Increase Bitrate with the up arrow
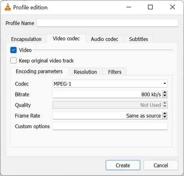 coord(165,93)
